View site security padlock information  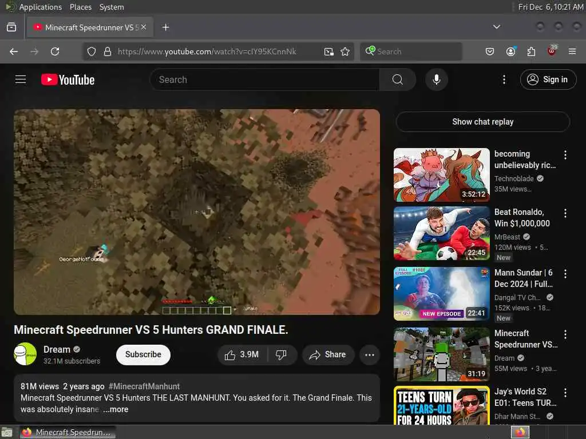coord(107,51)
